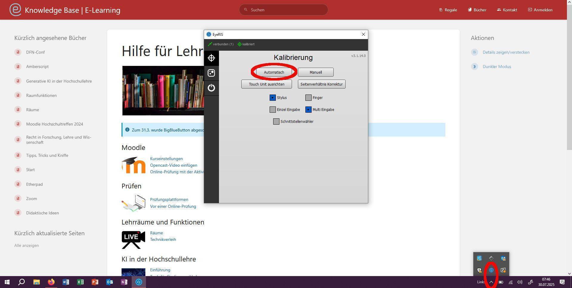Viewport: 572px width, 288px height.
Task: Open OneNote from the taskbar
Action: (x=124, y=282)
